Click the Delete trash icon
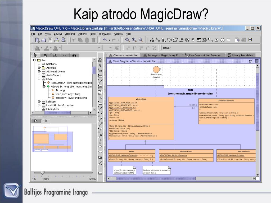 click(93, 40)
